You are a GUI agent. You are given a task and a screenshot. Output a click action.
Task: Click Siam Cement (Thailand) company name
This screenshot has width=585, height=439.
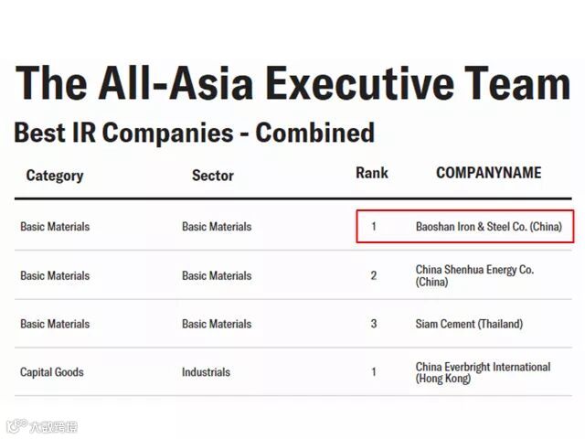(x=469, y=324)
